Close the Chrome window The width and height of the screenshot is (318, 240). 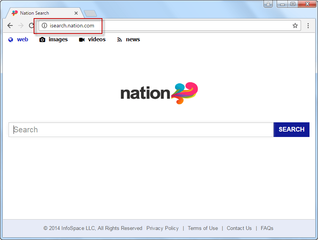click(x=307, y=4)
